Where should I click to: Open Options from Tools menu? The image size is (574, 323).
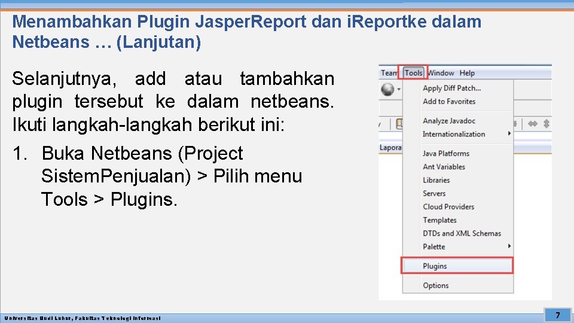click(457, 285)
